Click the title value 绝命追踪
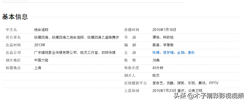Screen dimensions: 247x102 41,30
